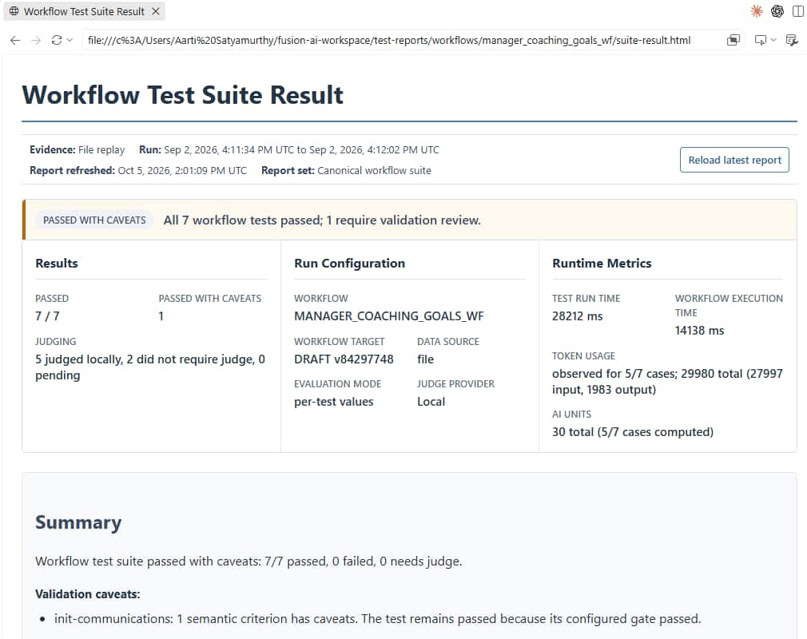Screen dimensions: 807x639
Task: Click the 'File replay' evidence value
Action: (101, 149)
